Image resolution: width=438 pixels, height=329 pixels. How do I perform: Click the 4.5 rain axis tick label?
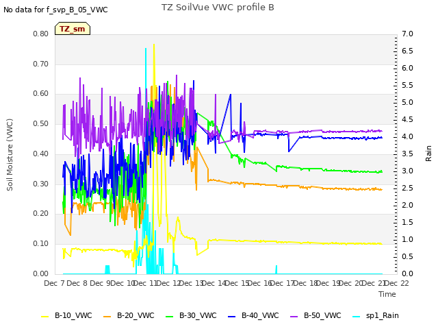[407, 119]
